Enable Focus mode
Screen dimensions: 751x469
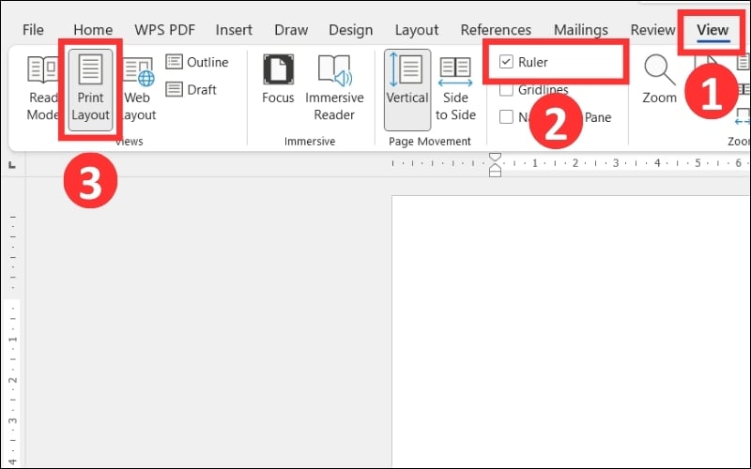point(278,80)
